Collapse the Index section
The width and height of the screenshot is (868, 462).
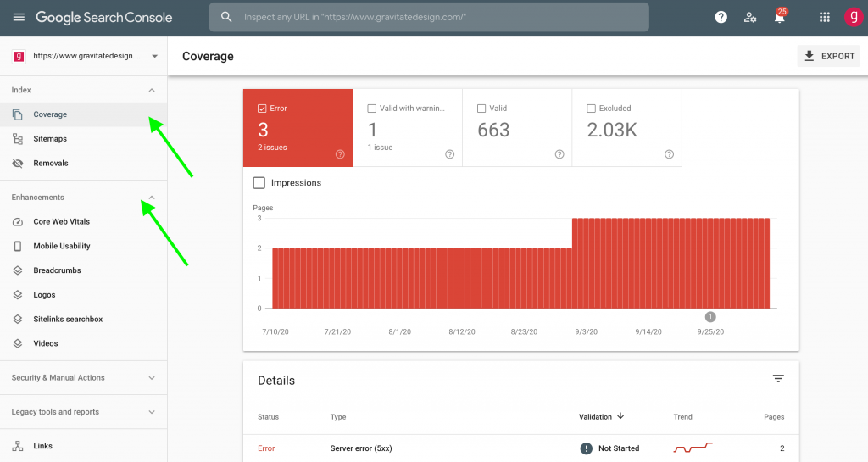tap(152, 90)
